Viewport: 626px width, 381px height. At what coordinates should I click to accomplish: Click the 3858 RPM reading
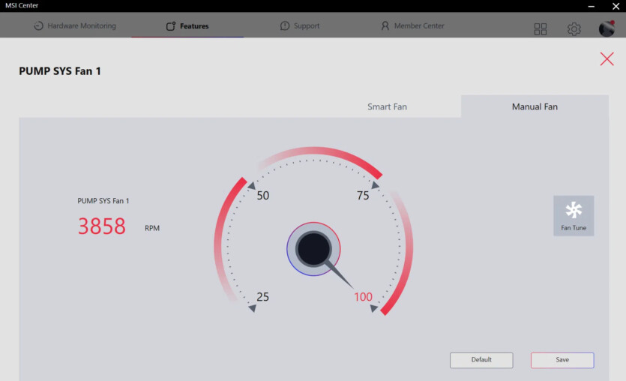(x=102, y=226)
